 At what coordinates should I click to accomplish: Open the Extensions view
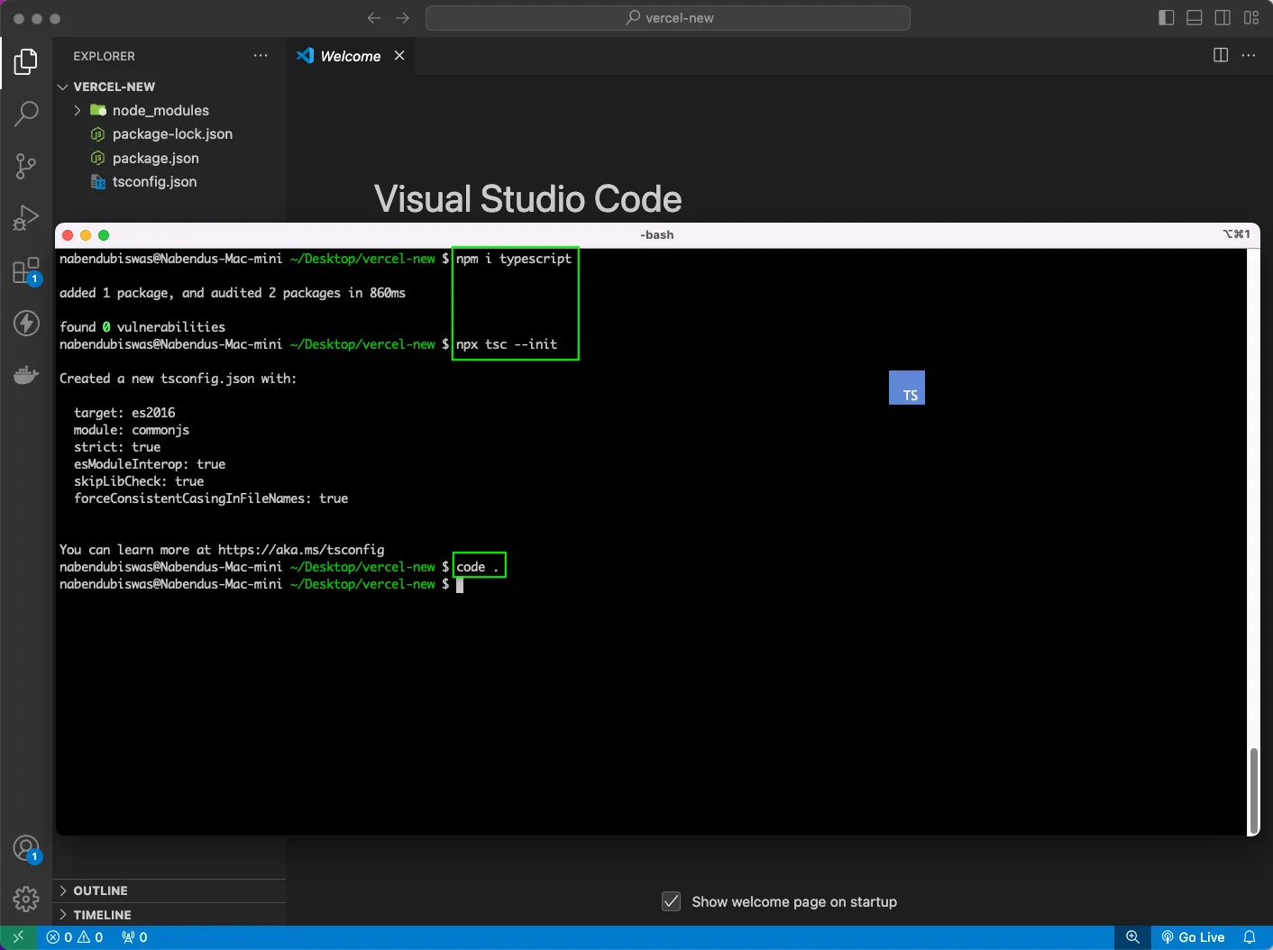[26, 270]
